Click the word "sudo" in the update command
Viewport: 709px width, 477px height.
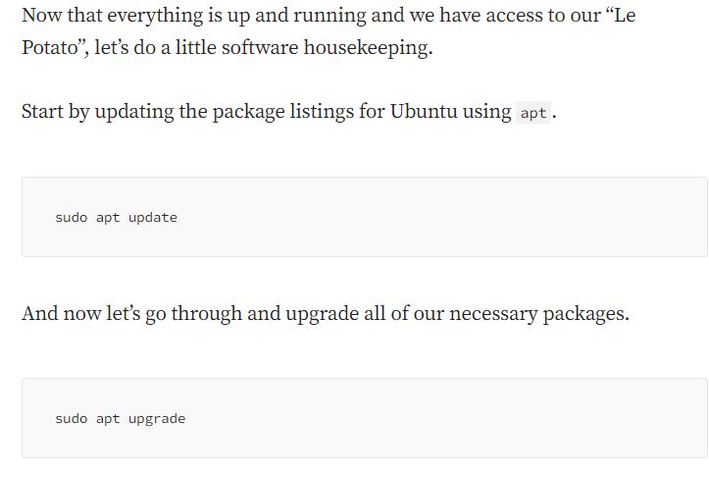coord(72,218)
